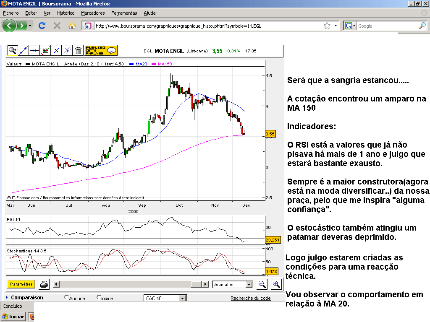This screenshot has height=322, width=430.
Task: Expand the Comparaison section triangle
Action: [x=7, y=297]
